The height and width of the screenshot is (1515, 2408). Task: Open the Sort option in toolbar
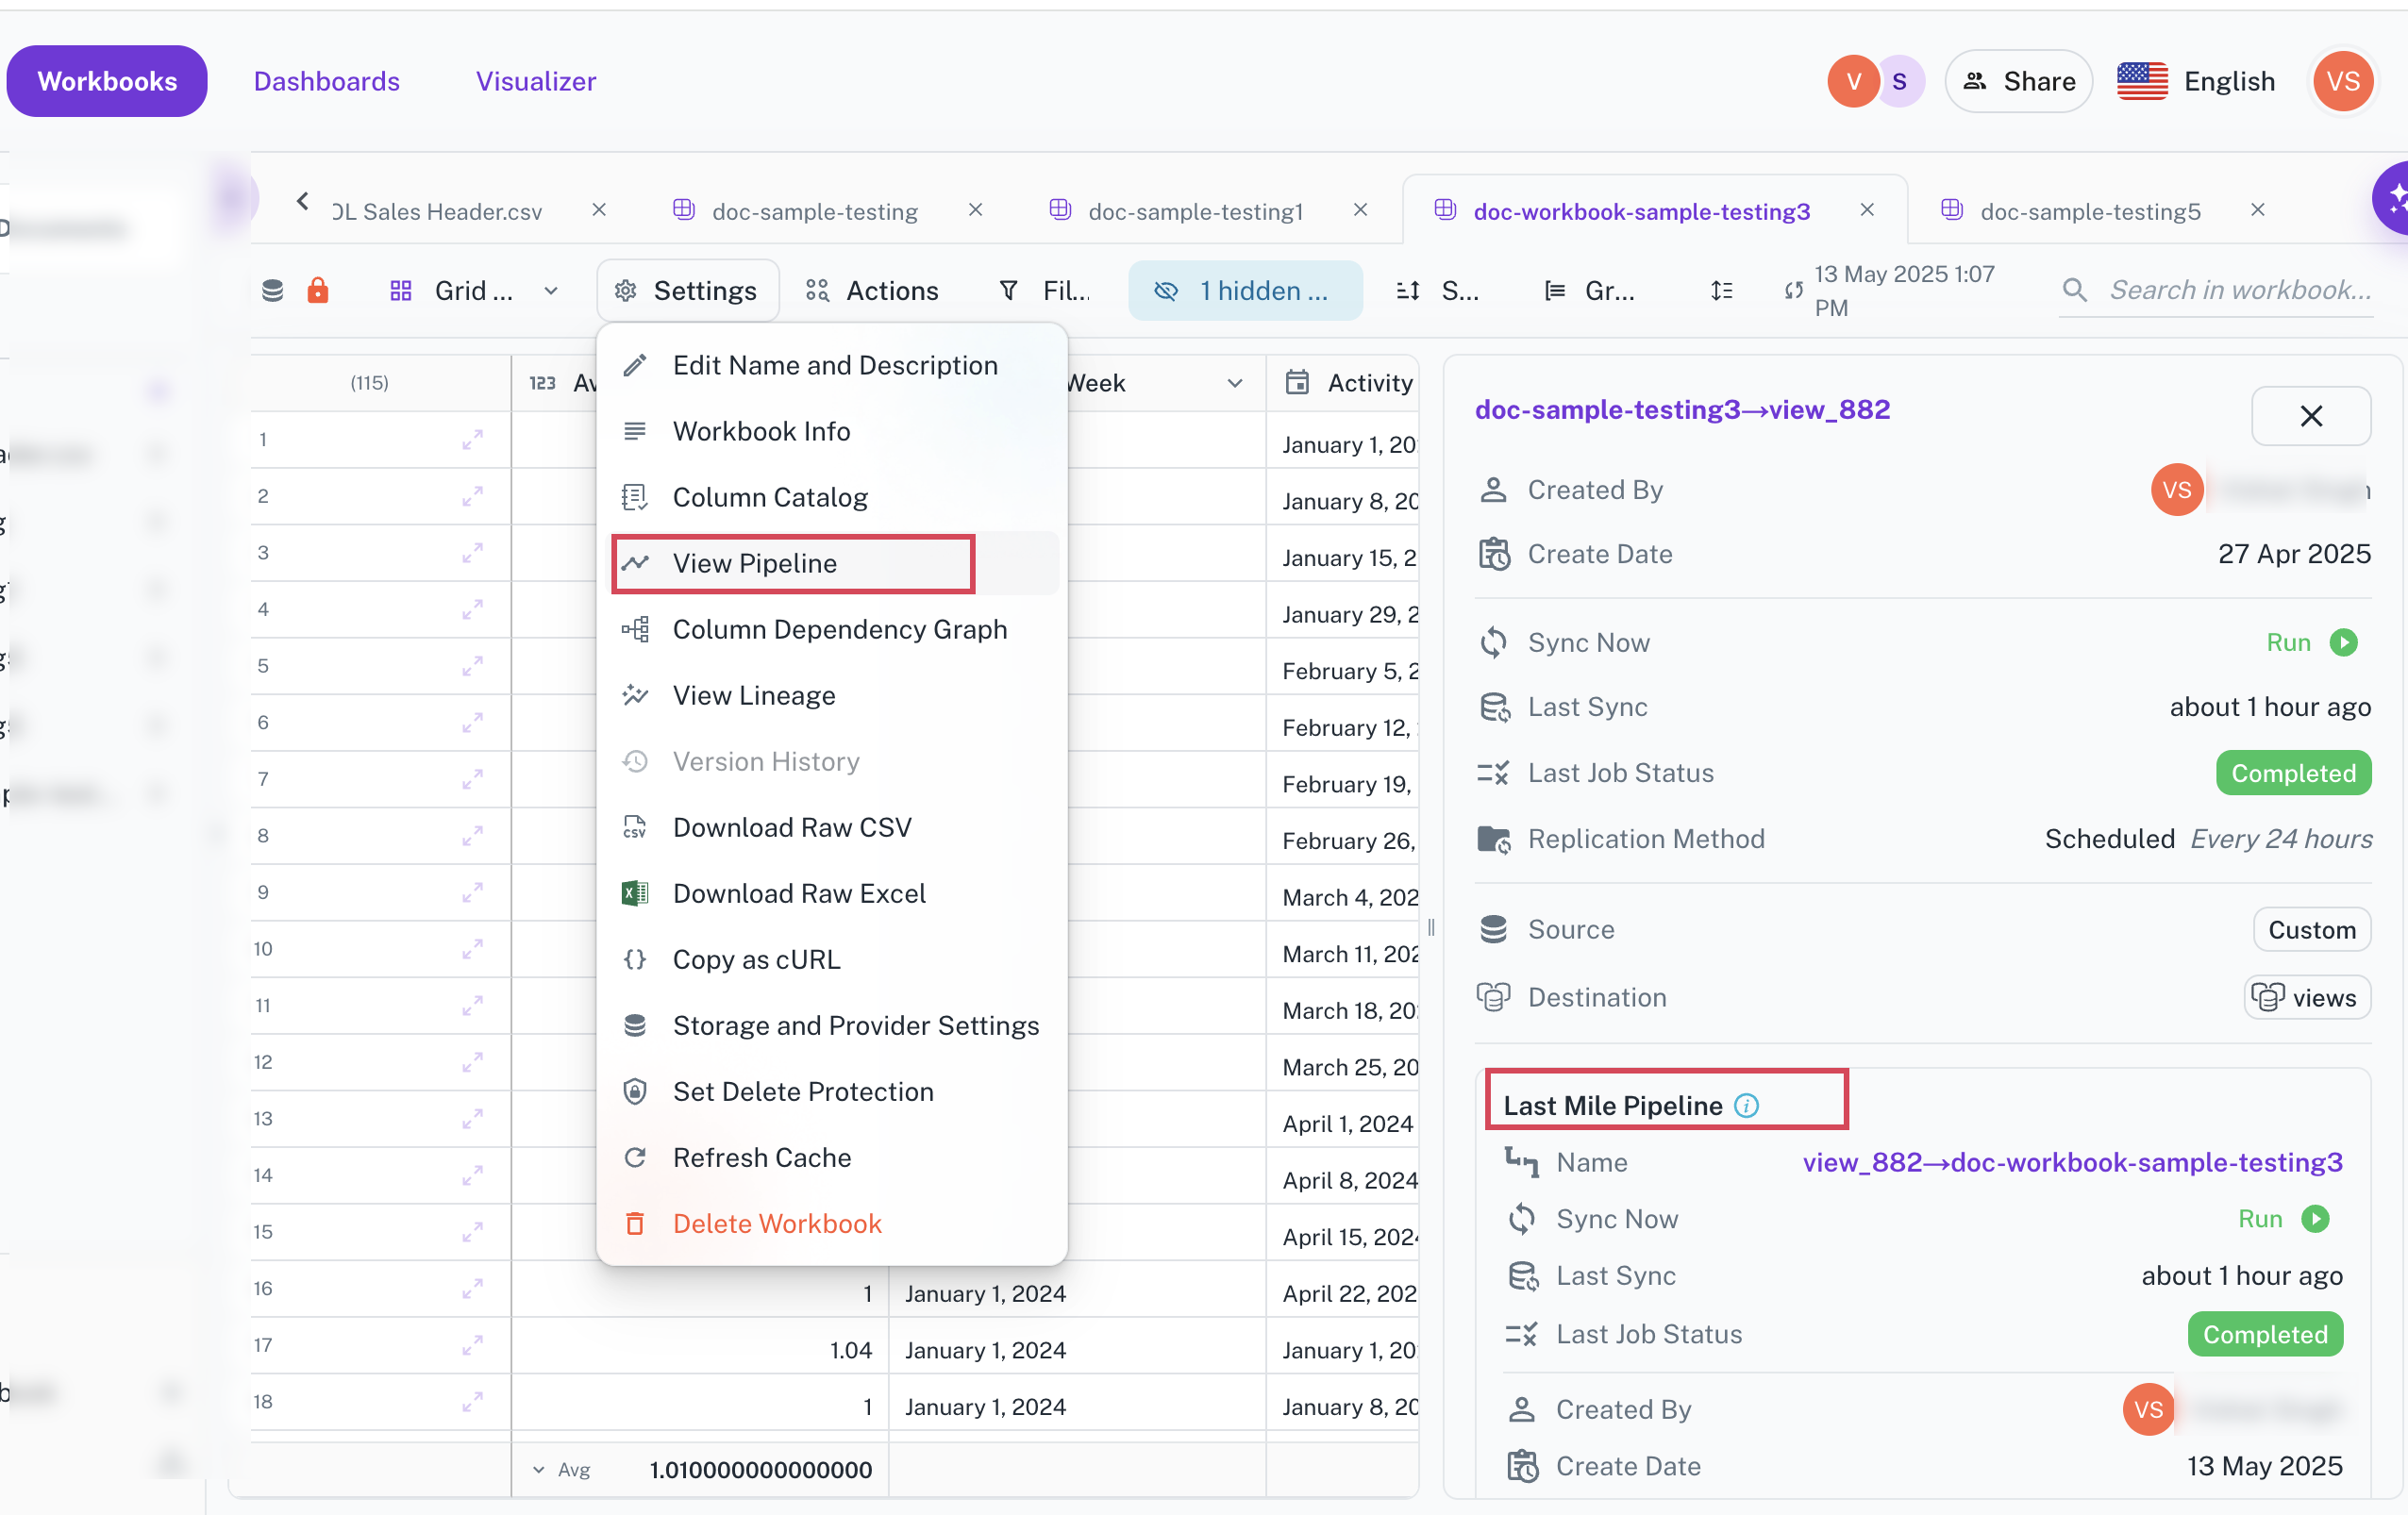(1437, 290)
